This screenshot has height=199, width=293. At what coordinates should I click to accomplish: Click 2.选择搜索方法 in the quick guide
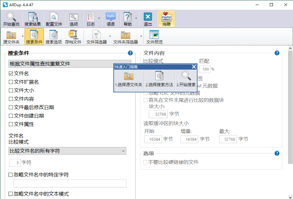159,79
